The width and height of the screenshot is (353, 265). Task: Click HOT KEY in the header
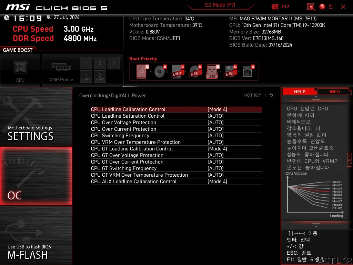tap(253, 95)
